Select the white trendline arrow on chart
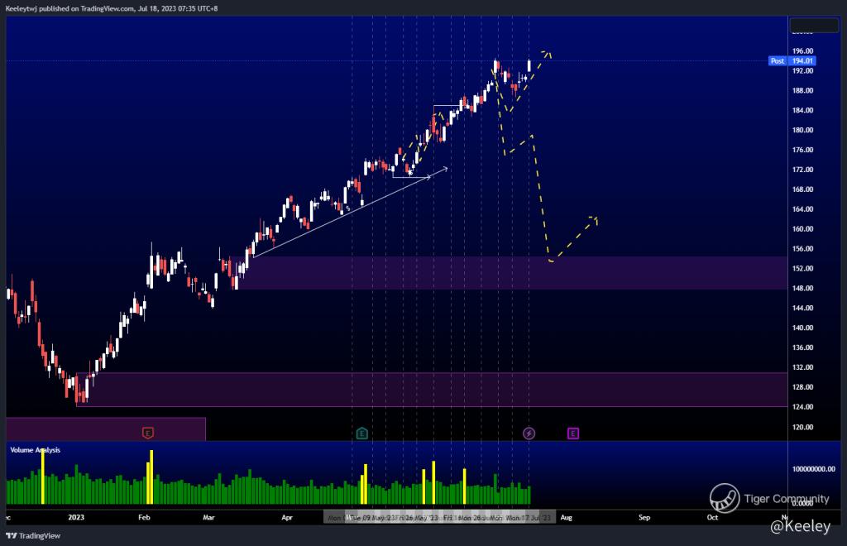Image resolution: width=847 pixels, height=546 pixels. pos(347,212)
